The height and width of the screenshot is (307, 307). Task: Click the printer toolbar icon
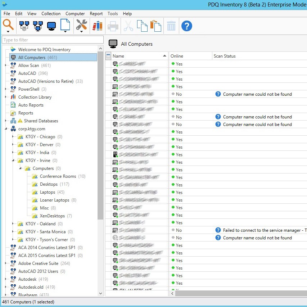113,26
